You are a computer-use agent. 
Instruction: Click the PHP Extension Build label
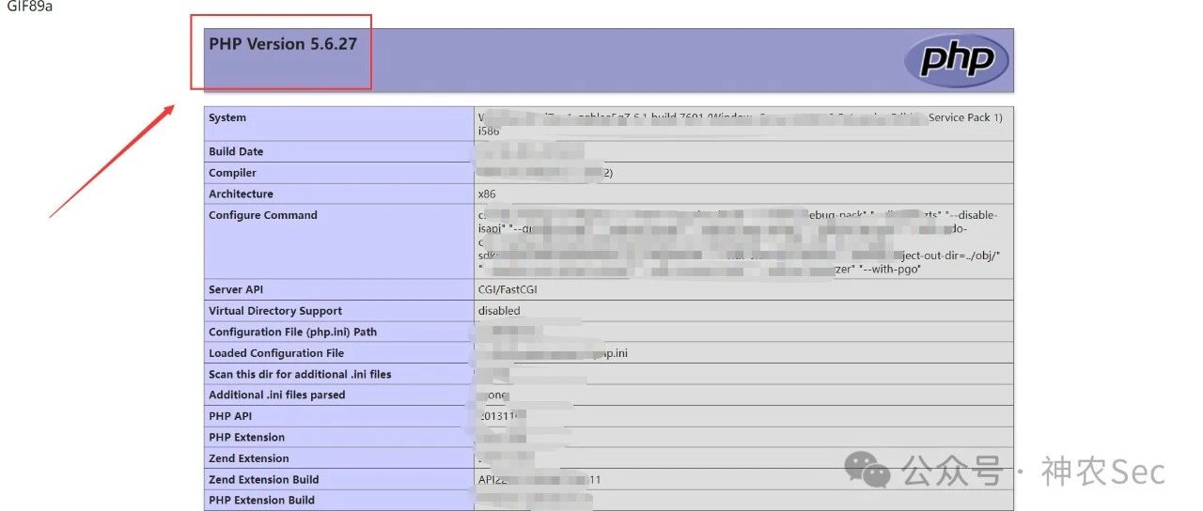[262, 500]
